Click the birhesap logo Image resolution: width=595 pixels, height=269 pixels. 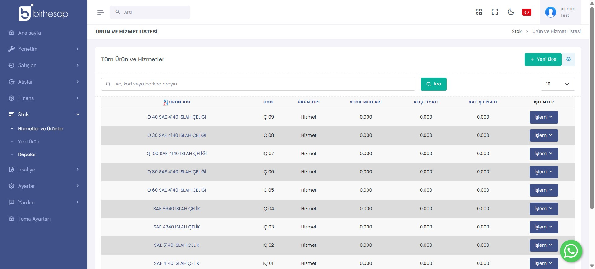43,13
